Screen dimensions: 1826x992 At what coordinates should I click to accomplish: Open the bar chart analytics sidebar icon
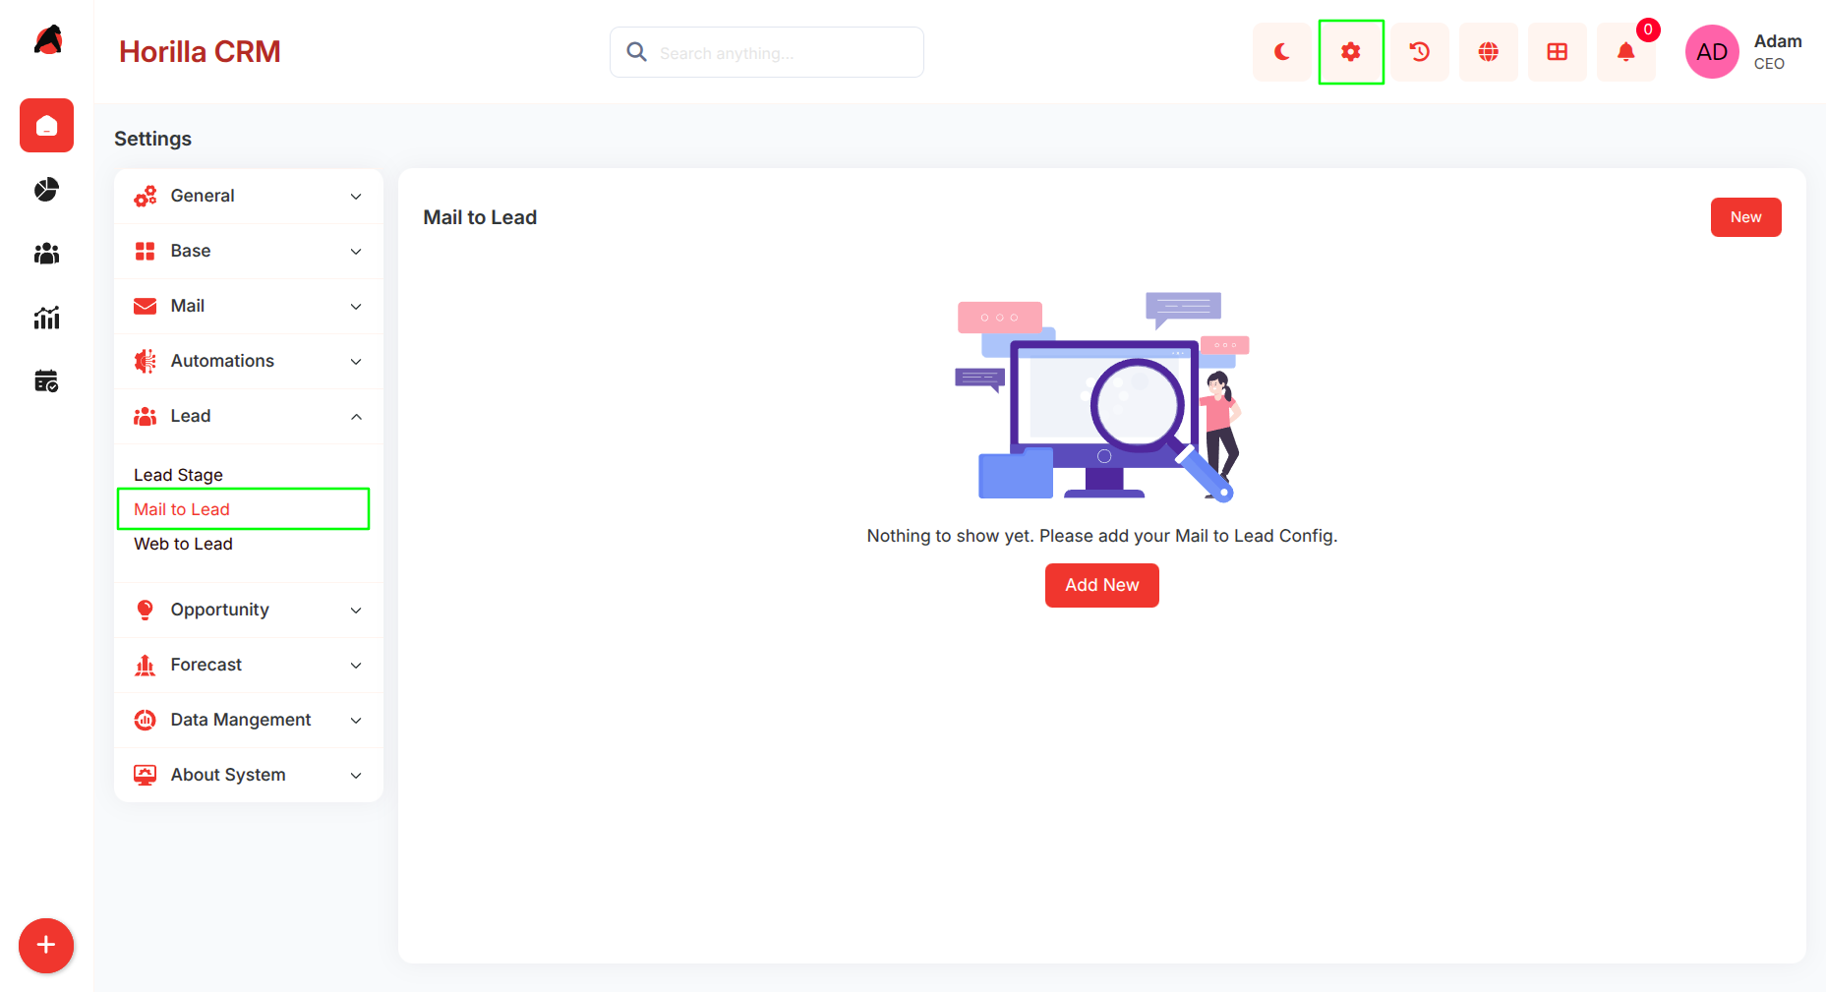coord(46,318)
